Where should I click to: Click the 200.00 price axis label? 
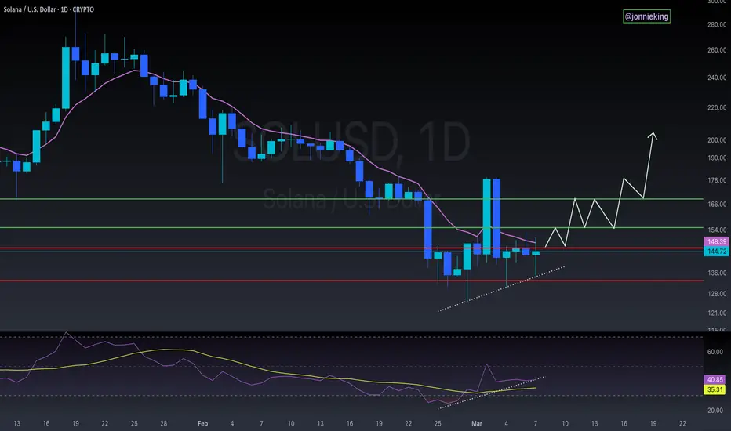(717, 139)
